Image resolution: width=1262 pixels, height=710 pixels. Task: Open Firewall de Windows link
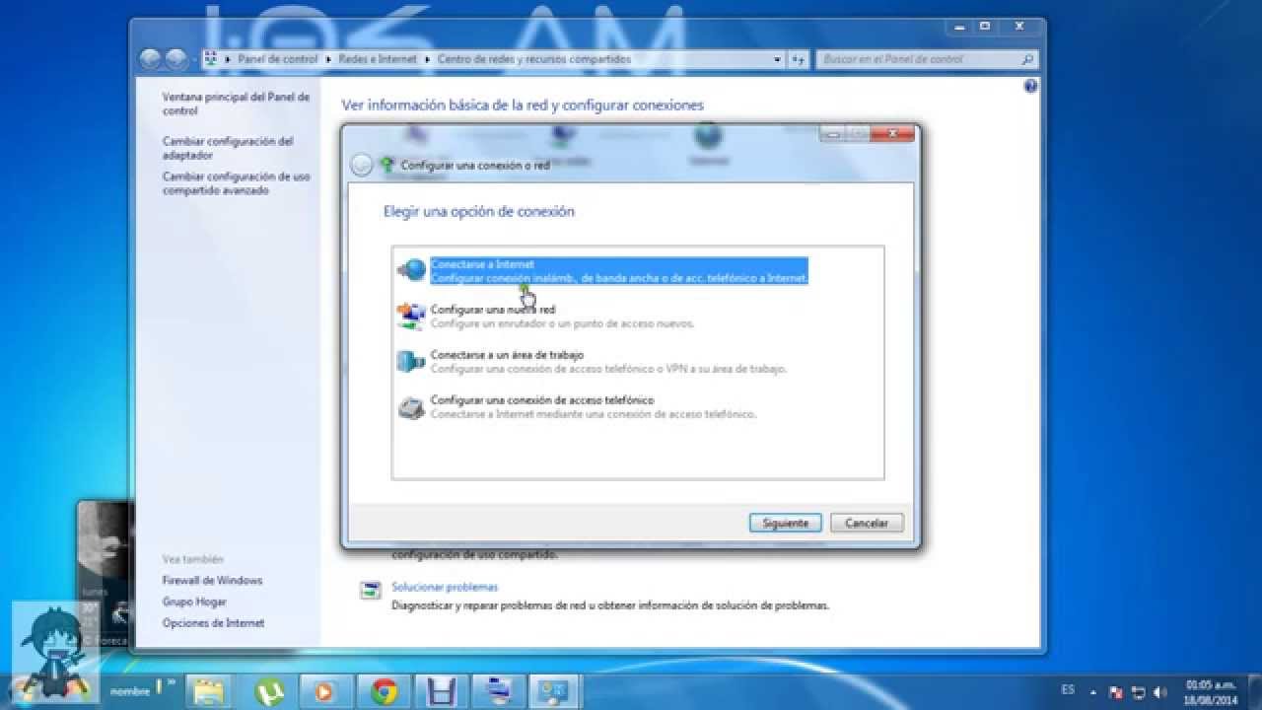pyautogui.click(x=212, y=581)
